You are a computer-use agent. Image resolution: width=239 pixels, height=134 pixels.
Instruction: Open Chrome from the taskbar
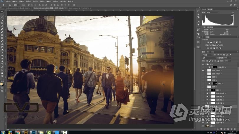point(18,132)
